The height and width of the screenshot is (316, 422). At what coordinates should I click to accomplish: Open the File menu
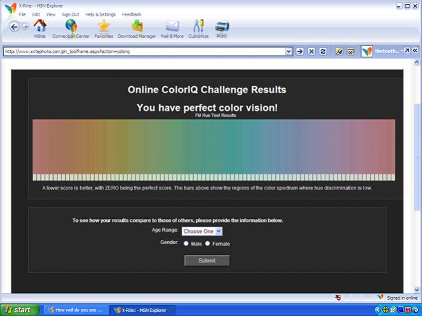[x=22, y=14]
